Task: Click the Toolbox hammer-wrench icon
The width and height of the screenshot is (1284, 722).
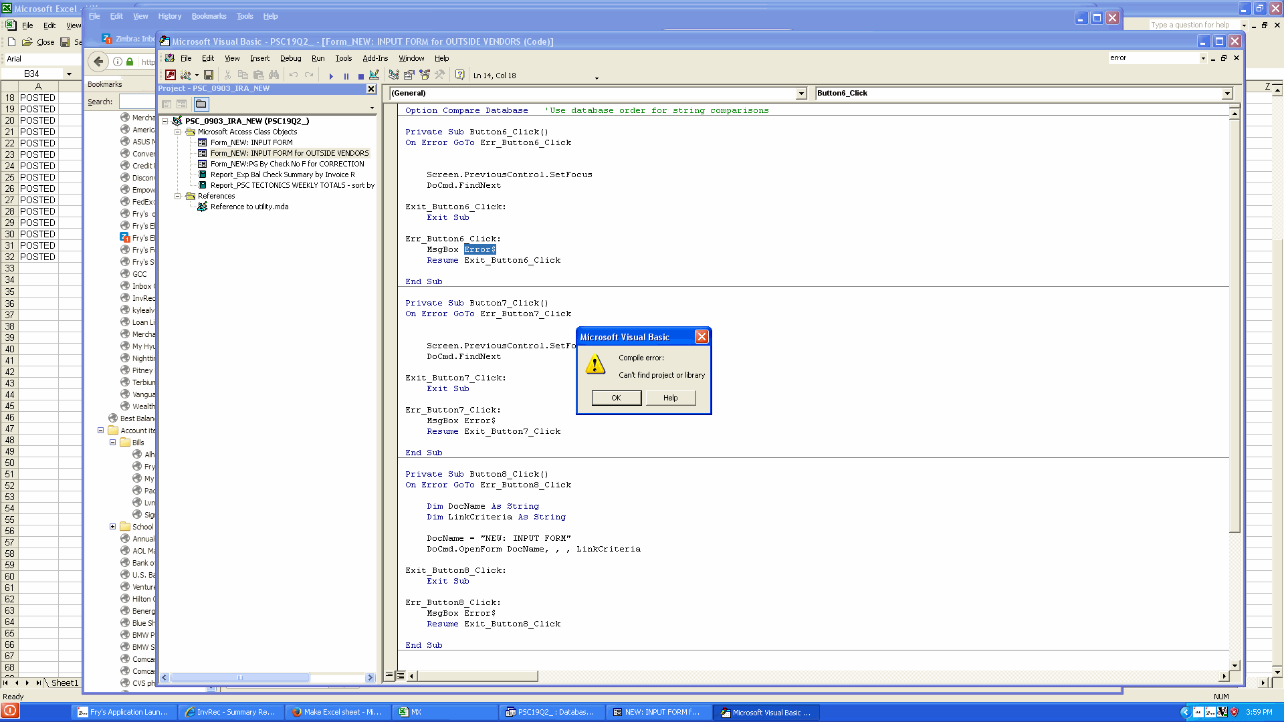Action: (x=439, y=76)
